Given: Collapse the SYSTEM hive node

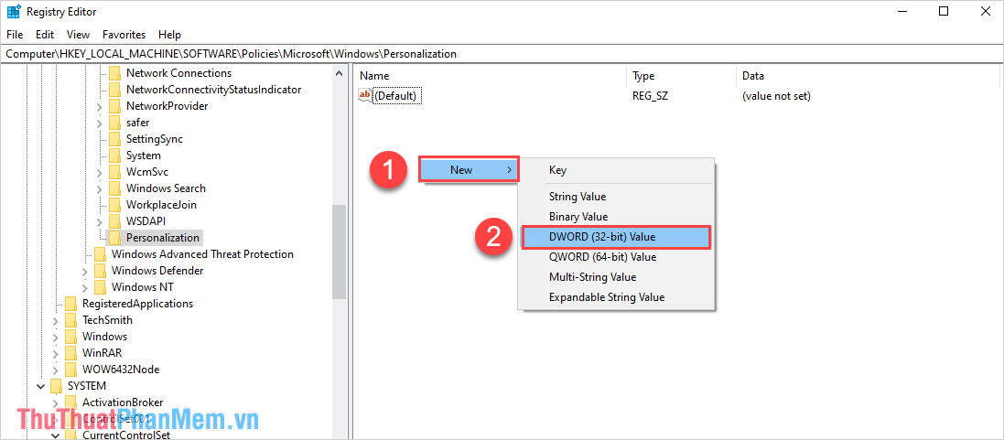Looking at the screenshot, I should [x=41, y=386].
